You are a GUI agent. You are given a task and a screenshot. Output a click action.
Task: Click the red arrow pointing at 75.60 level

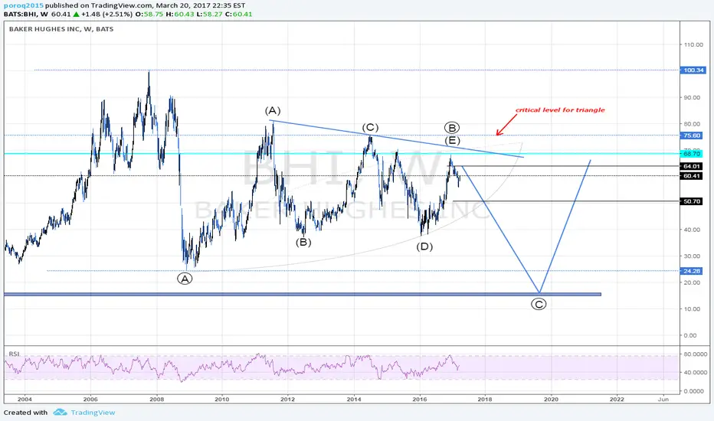pyautogui.click(x=506, y=124)
